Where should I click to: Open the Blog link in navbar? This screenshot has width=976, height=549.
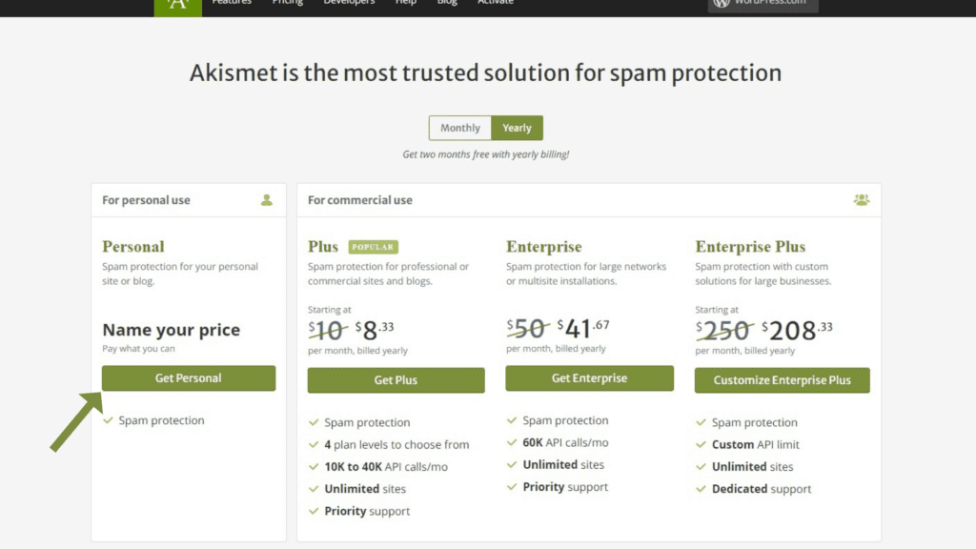(447, 3)
